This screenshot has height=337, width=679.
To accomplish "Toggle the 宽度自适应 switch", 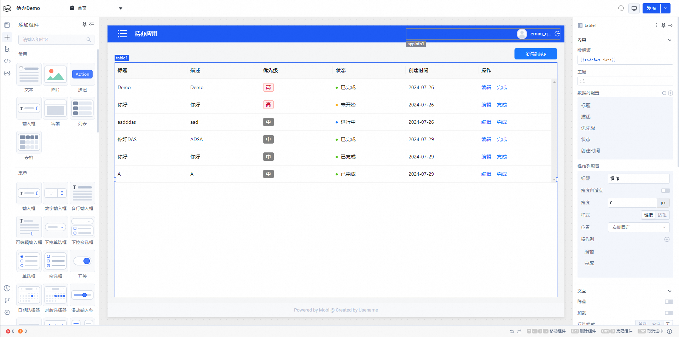I will tap(666, 191).
